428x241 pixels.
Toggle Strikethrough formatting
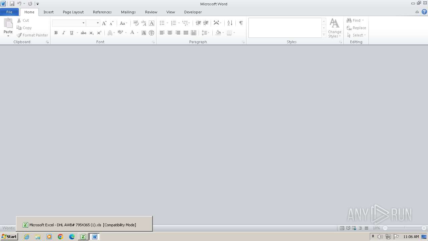click(84, 33)
